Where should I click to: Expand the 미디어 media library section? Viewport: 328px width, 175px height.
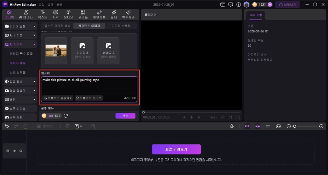tap(20, 26)
